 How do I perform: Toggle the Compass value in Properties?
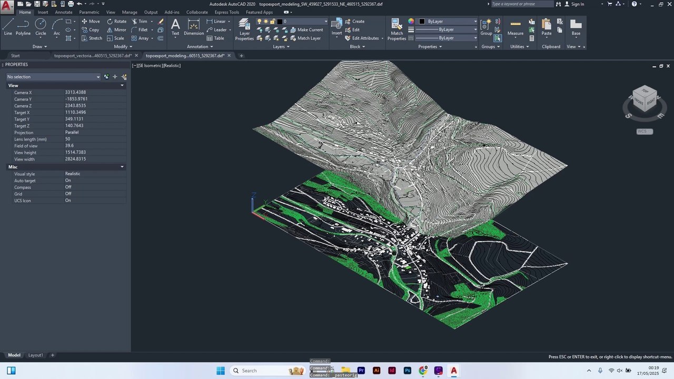[95, 187]
